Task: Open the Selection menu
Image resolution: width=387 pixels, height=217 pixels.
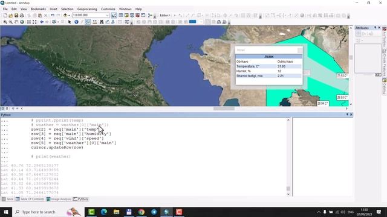Action: coord(67,9)
